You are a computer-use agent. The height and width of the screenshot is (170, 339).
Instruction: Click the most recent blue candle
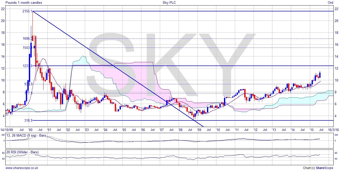320,75
